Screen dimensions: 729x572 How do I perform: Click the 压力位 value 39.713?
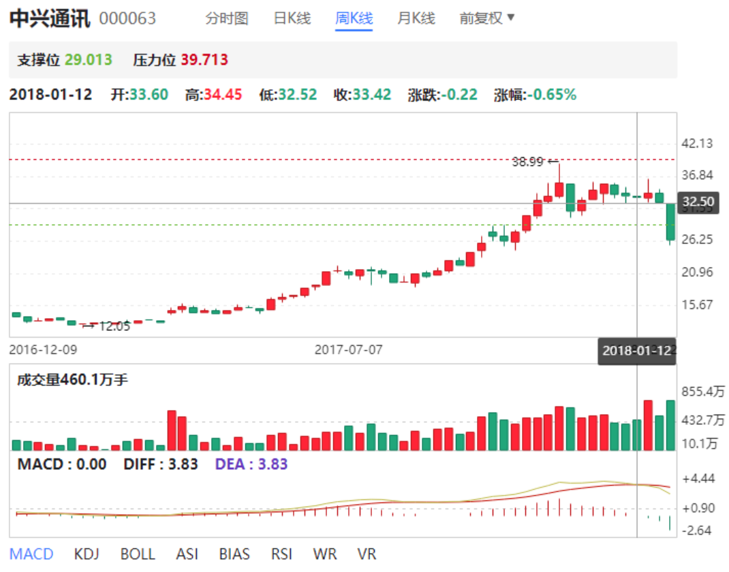coord(204,60)
